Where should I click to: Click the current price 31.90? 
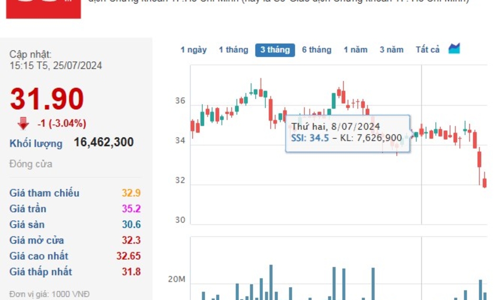click(x=47, y=100)
